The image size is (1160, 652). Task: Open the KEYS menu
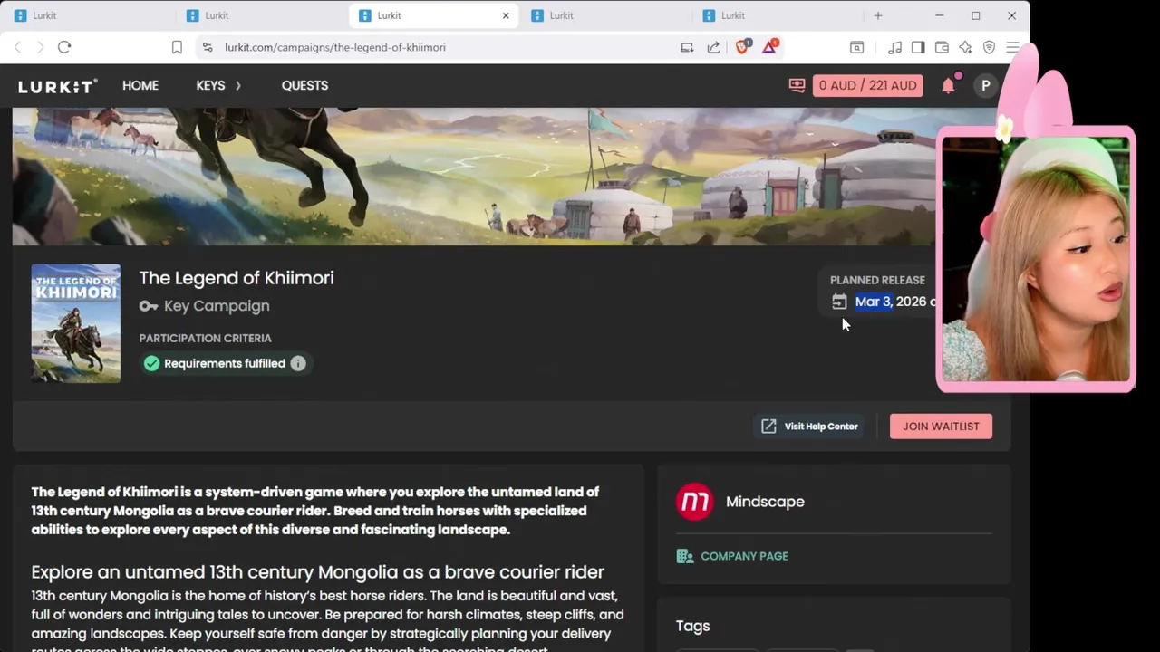210,85
